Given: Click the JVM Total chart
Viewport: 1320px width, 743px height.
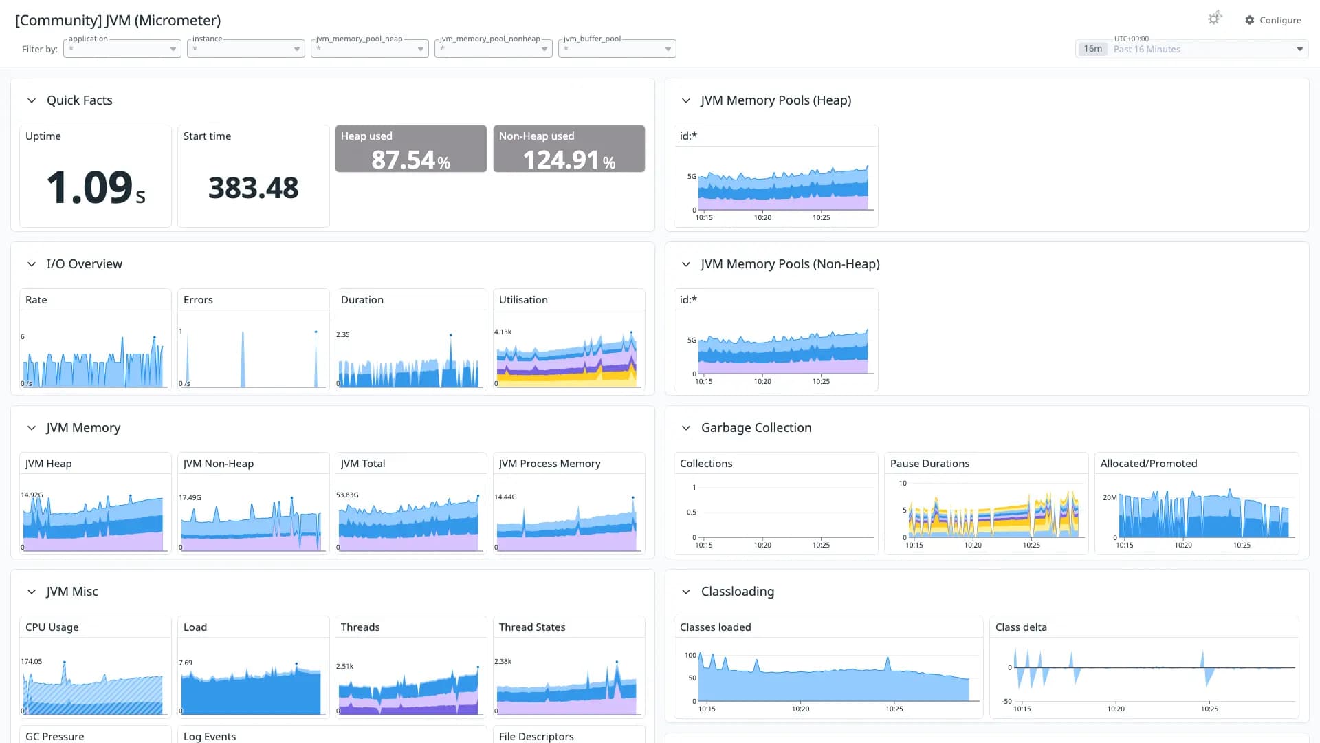Looking at the screenshot, I should [411, 515].
